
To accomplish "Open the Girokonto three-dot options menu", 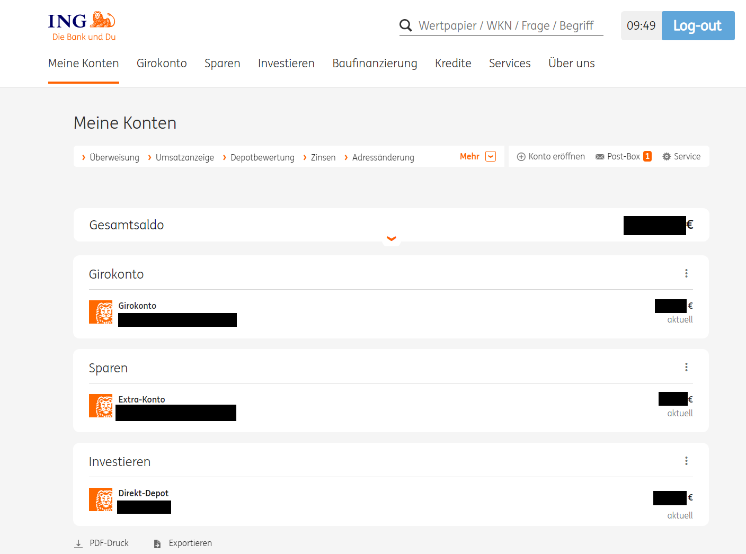I will pos(686,273).
